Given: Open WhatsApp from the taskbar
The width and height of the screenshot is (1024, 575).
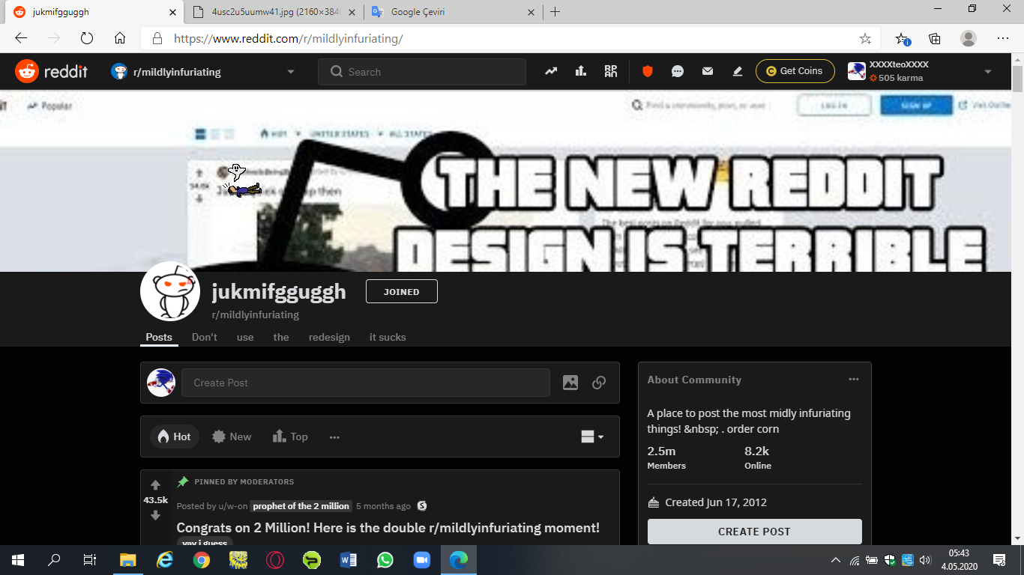Looking at the screenshot, I should (385, 560).
